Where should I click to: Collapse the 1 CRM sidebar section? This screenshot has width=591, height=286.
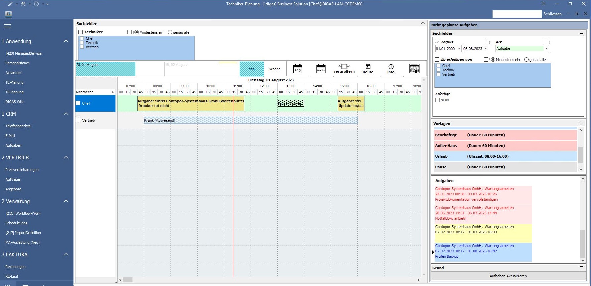[66, 114]
